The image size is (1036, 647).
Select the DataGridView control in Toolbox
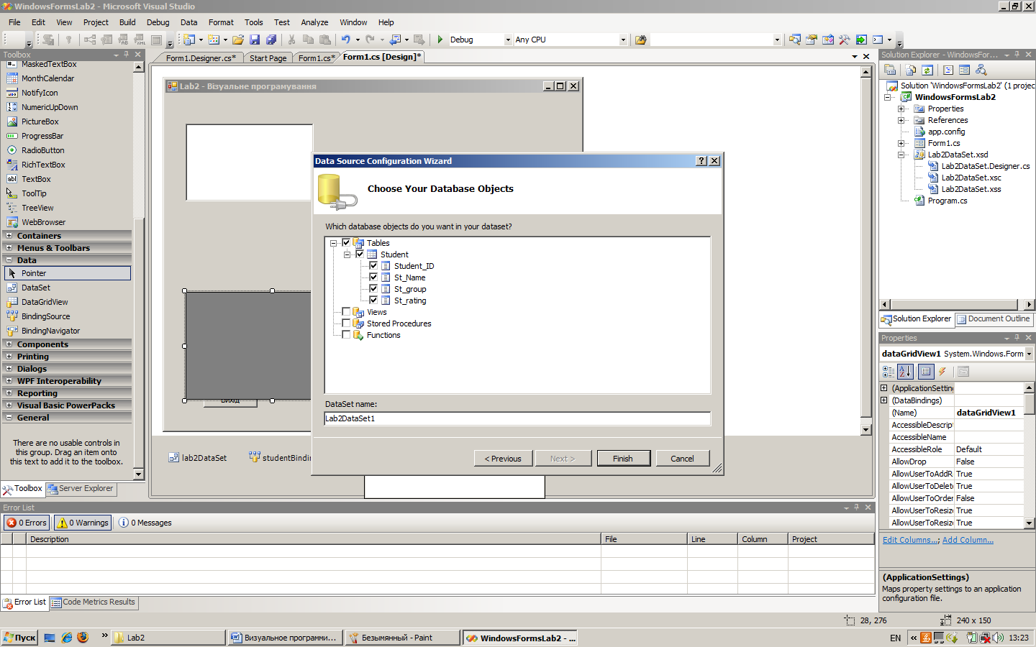45,302
